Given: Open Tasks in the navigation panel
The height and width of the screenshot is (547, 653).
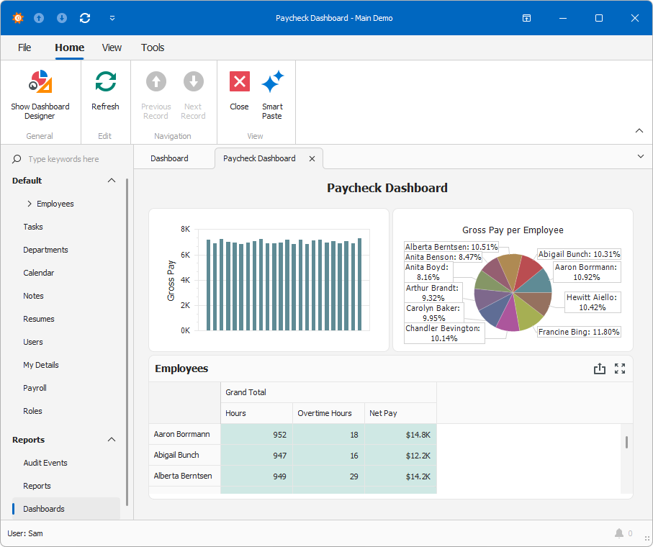Looking at the screenshot, I should (x=33, y=227).
